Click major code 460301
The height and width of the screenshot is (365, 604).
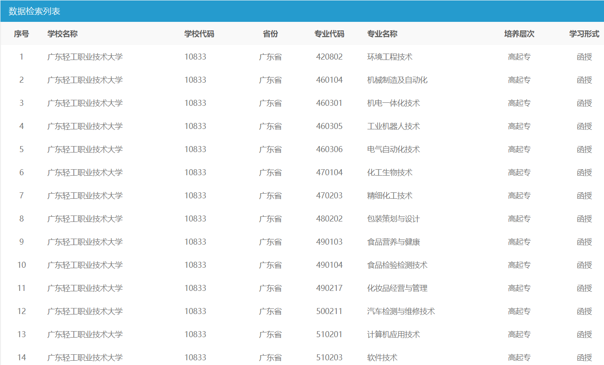click(329, 103)
